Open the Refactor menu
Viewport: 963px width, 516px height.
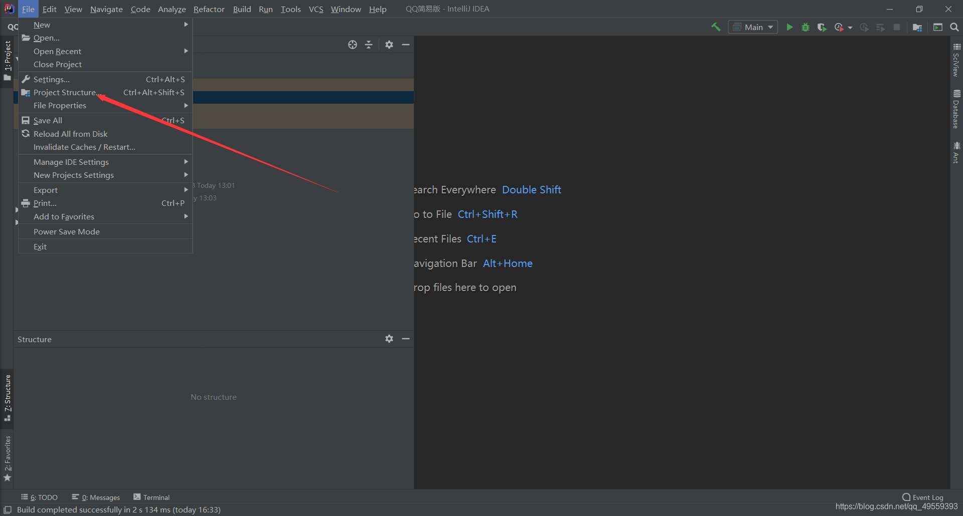pyautogui.click(x=209, y=9)
